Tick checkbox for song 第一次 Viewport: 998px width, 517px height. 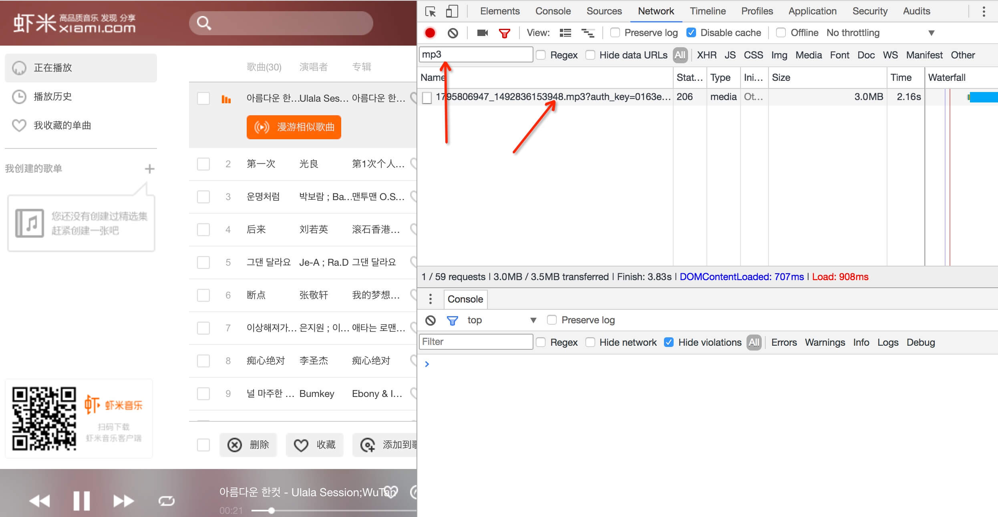coord(203,164)
